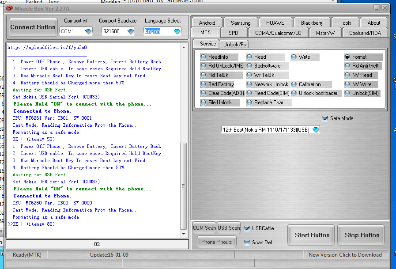Click the uploadfiles.io URL in log

[x=47, y=48]
